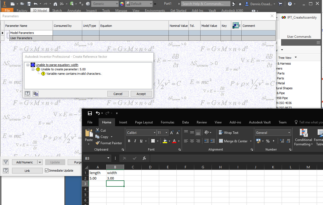Toggle Wrap Text in Excel
This screenshot has height=205, width=323.
point(229,133)
